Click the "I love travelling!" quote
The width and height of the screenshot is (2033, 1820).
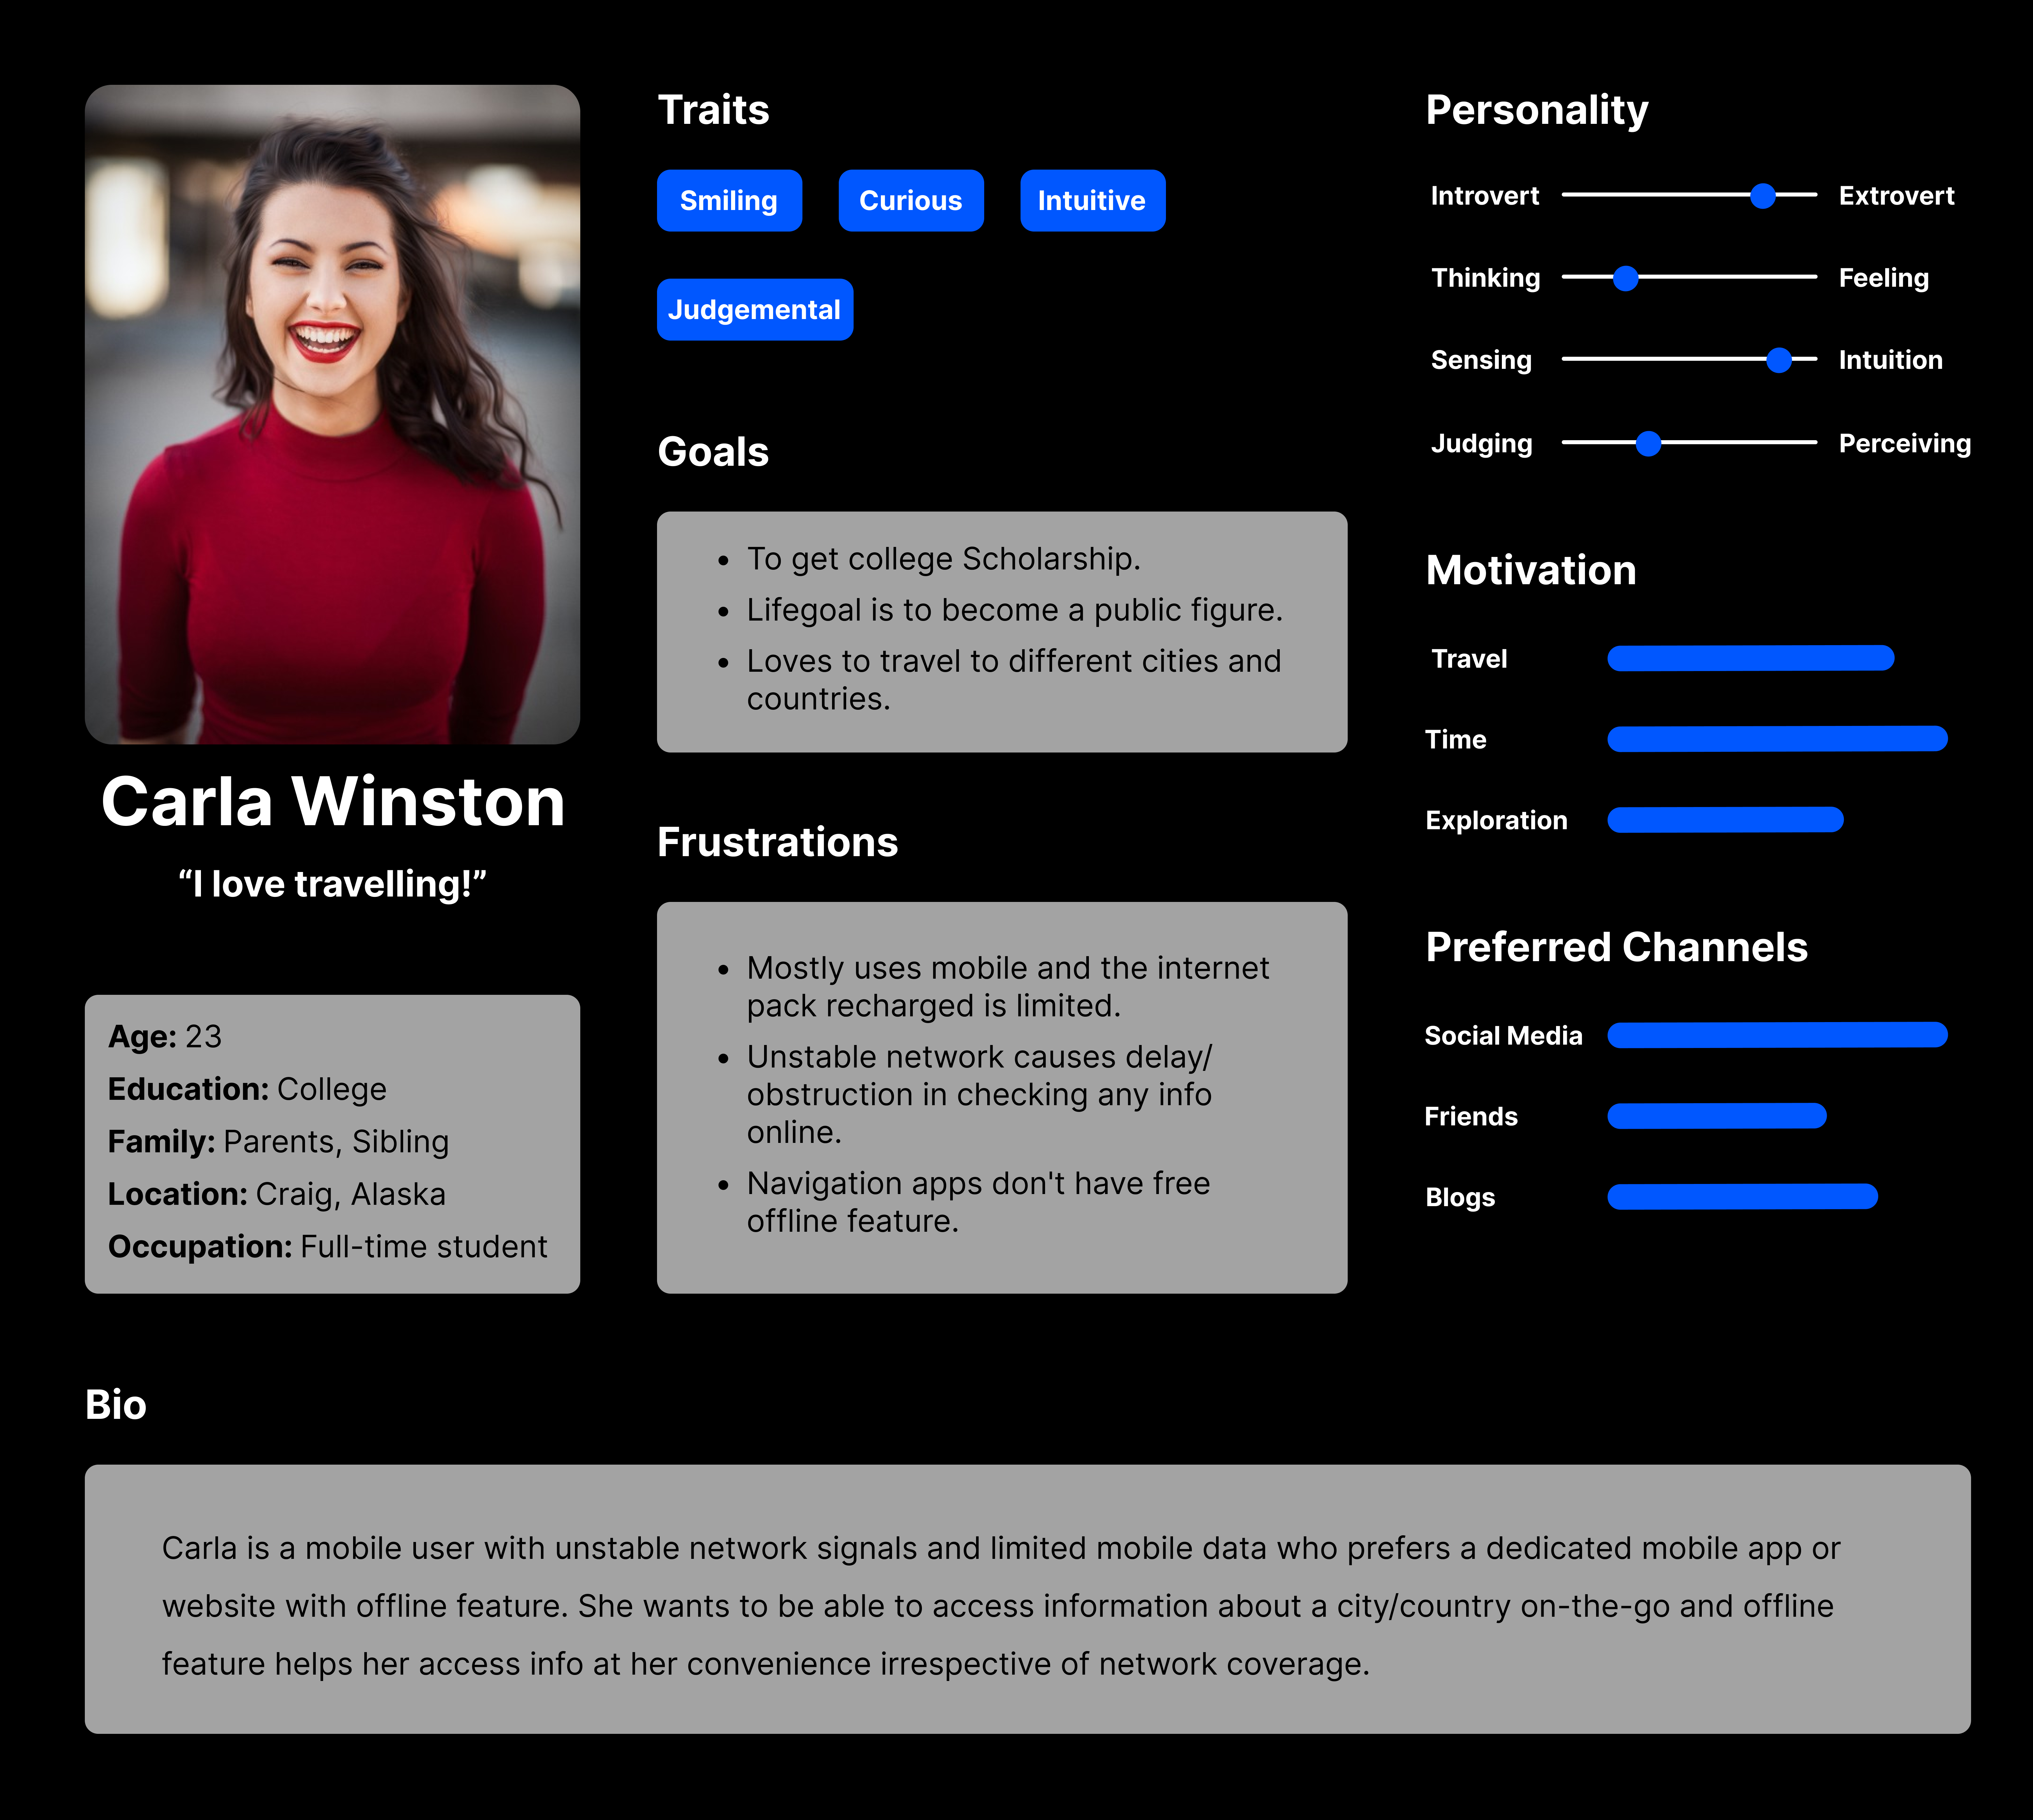coord(332,884)
